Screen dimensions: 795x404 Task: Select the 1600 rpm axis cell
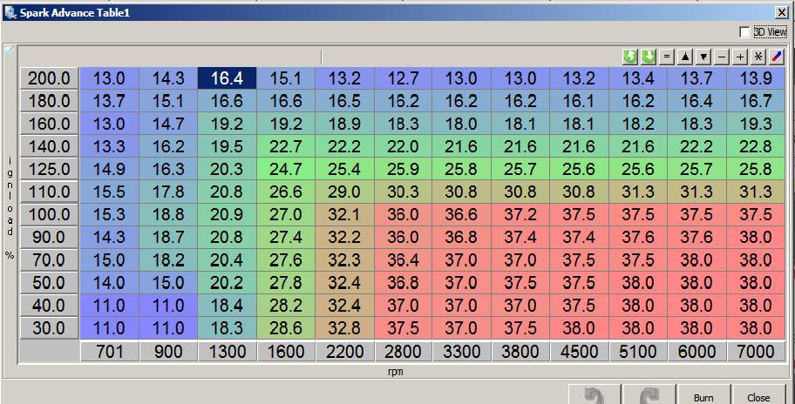[x=285, y=352]
